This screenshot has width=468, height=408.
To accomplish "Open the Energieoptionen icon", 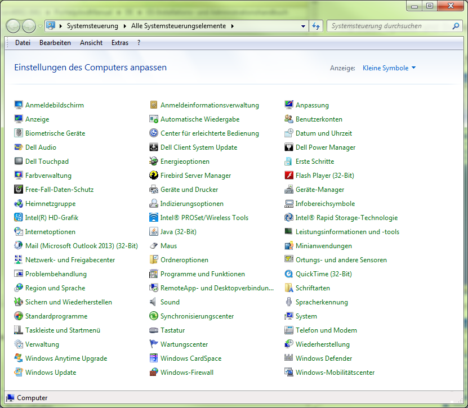I will pyautogui.click(x=154, y=161).
